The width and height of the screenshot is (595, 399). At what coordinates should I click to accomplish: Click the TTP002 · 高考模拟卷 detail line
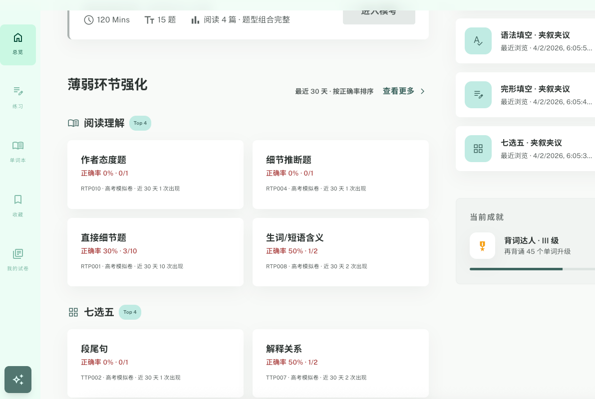131,378
